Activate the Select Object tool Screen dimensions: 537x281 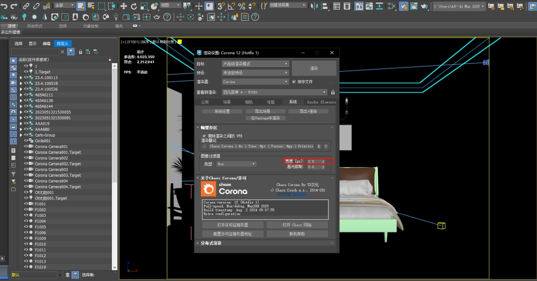(81, 6)
